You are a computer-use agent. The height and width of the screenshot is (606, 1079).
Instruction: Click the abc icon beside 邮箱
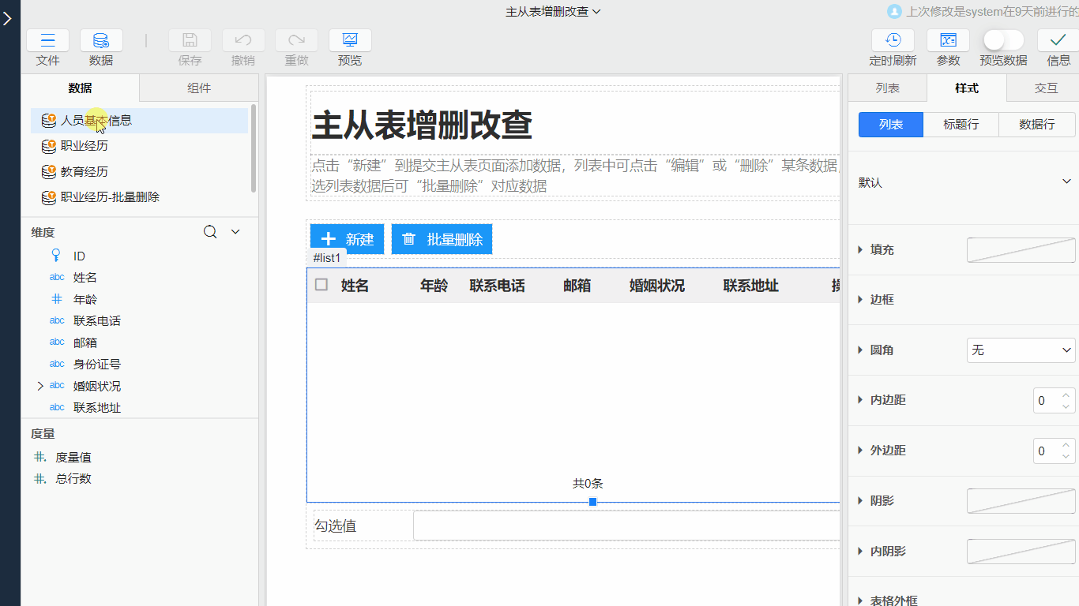(x=57, y=342)
